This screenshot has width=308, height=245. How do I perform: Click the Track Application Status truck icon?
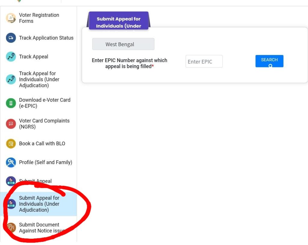[x=11, y=38]
